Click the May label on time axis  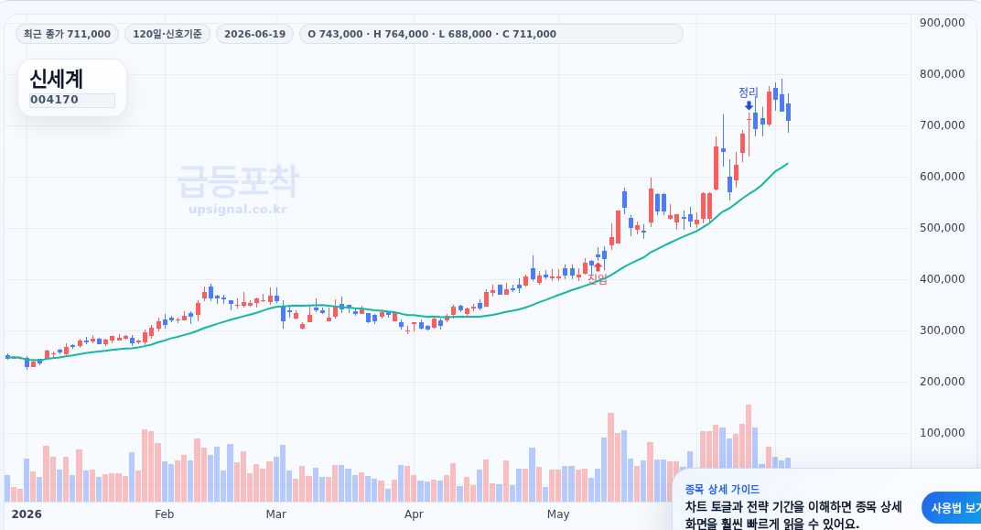pos(558,514)
